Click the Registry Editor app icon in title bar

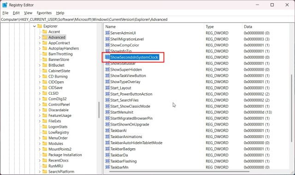(x=5, y=5)
